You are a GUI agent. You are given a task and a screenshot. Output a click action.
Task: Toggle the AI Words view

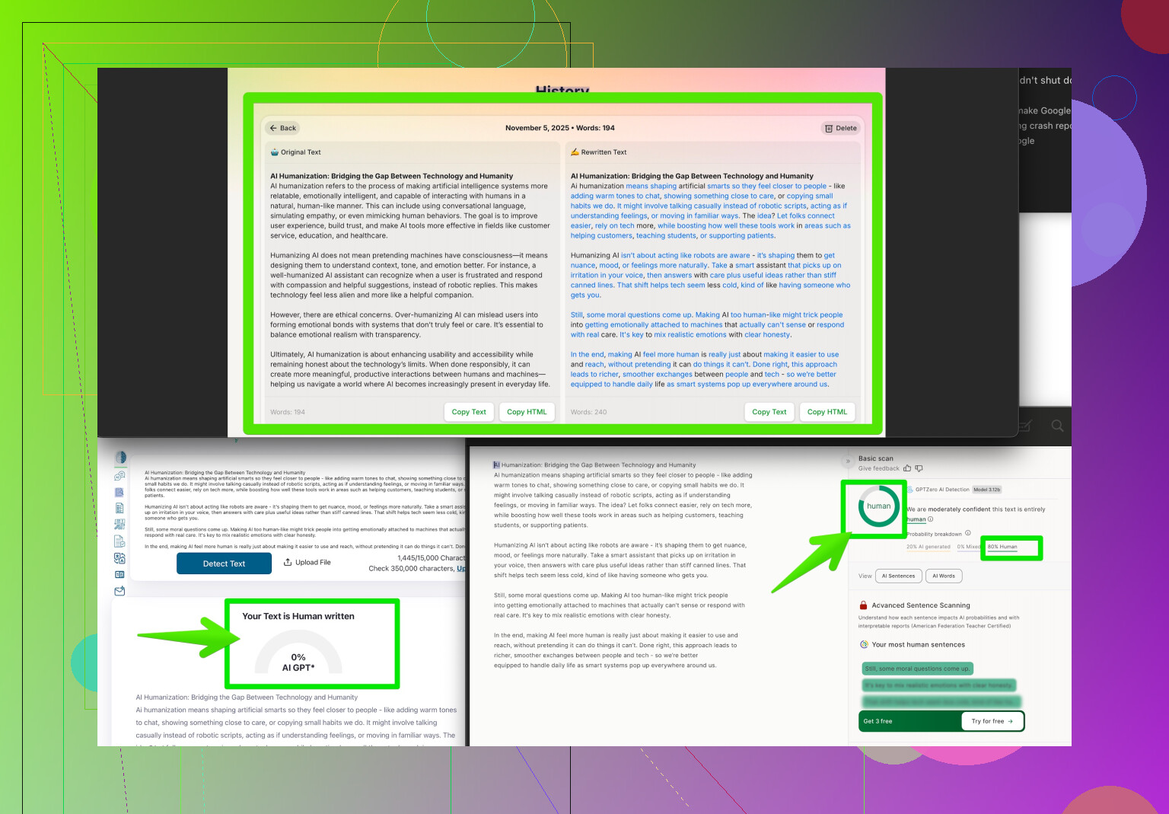pos(944,576)
